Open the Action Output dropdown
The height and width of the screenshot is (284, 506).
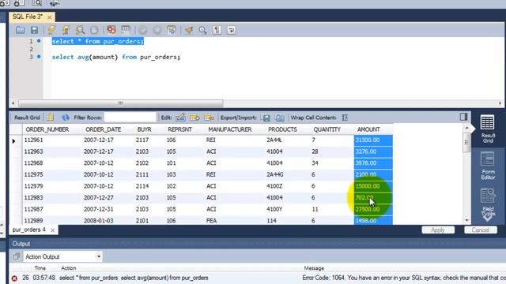click(x=62, y=256)
